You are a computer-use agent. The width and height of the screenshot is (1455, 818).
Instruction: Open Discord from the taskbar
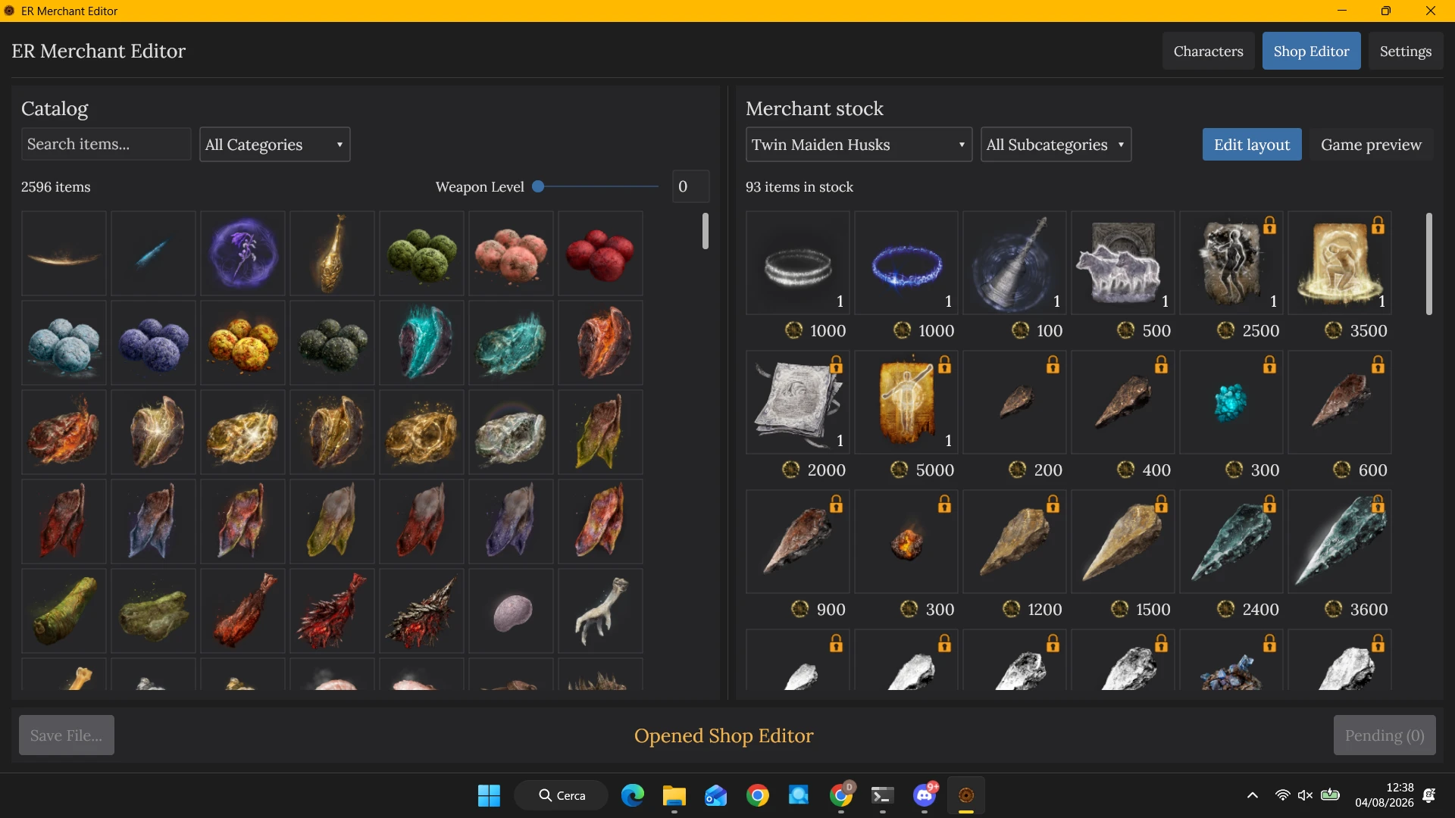[x=925, y=795]
